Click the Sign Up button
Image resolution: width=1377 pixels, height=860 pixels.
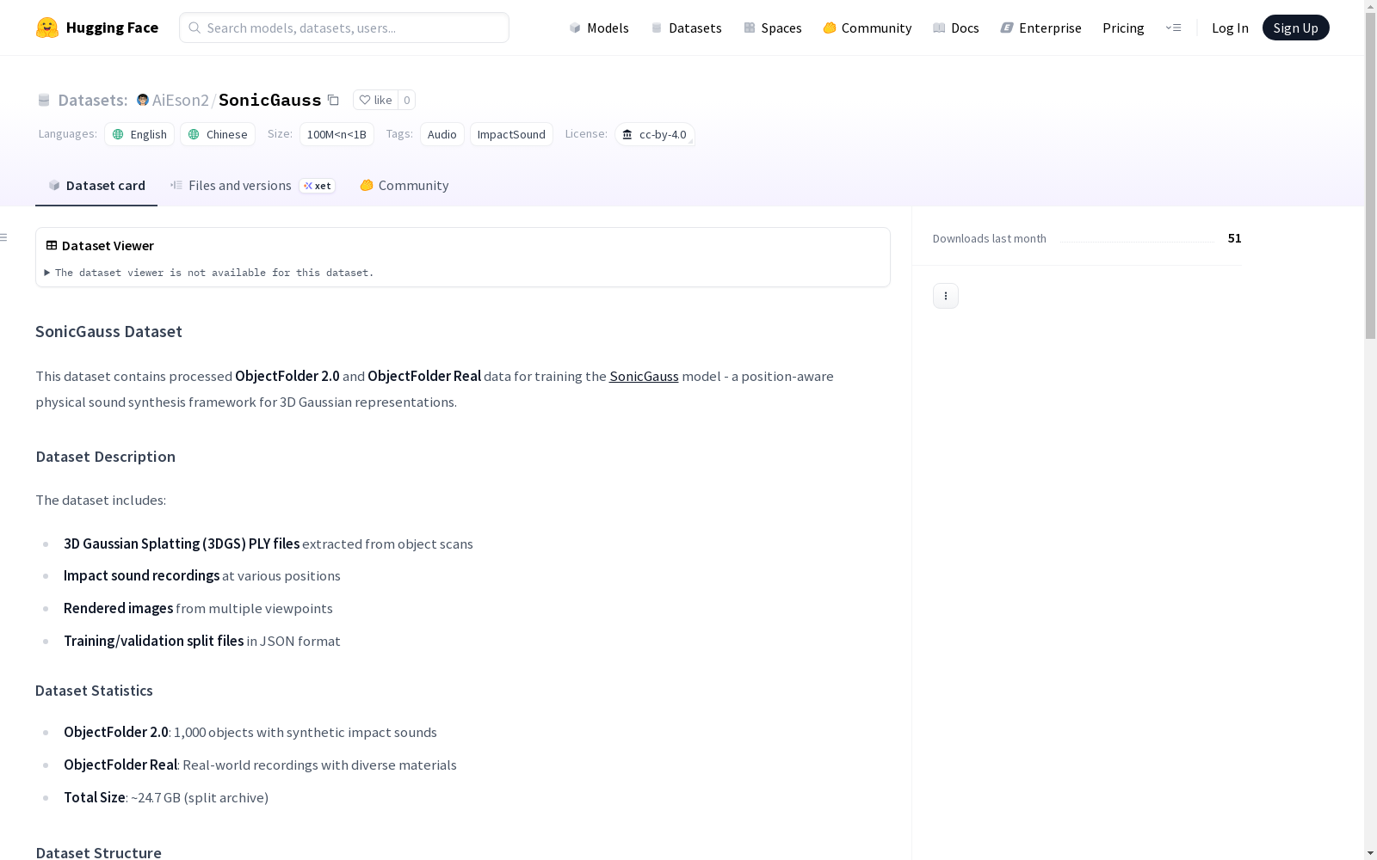coord(1296,28)
